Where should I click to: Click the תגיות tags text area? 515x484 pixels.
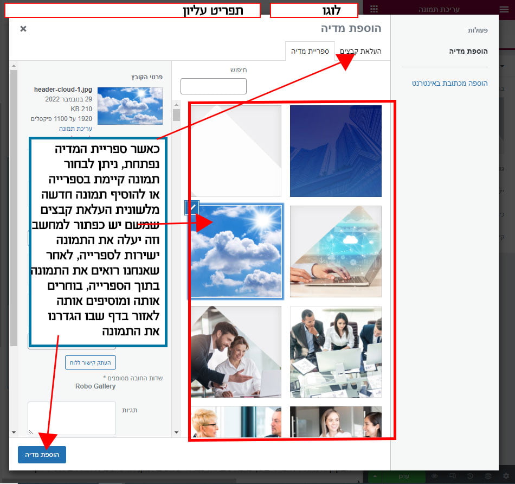72,418
